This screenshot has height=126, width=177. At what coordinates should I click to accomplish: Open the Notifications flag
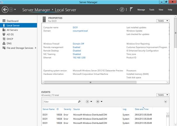pyautogui.click(x=131, y=9)
